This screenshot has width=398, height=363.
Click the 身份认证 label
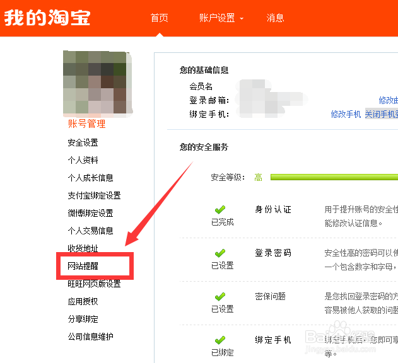click(273, 209)
